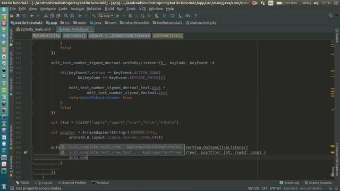Image resolution: width=340 pixels, height=191 pixels.
Task: Open the File menu
Action: 13,9
